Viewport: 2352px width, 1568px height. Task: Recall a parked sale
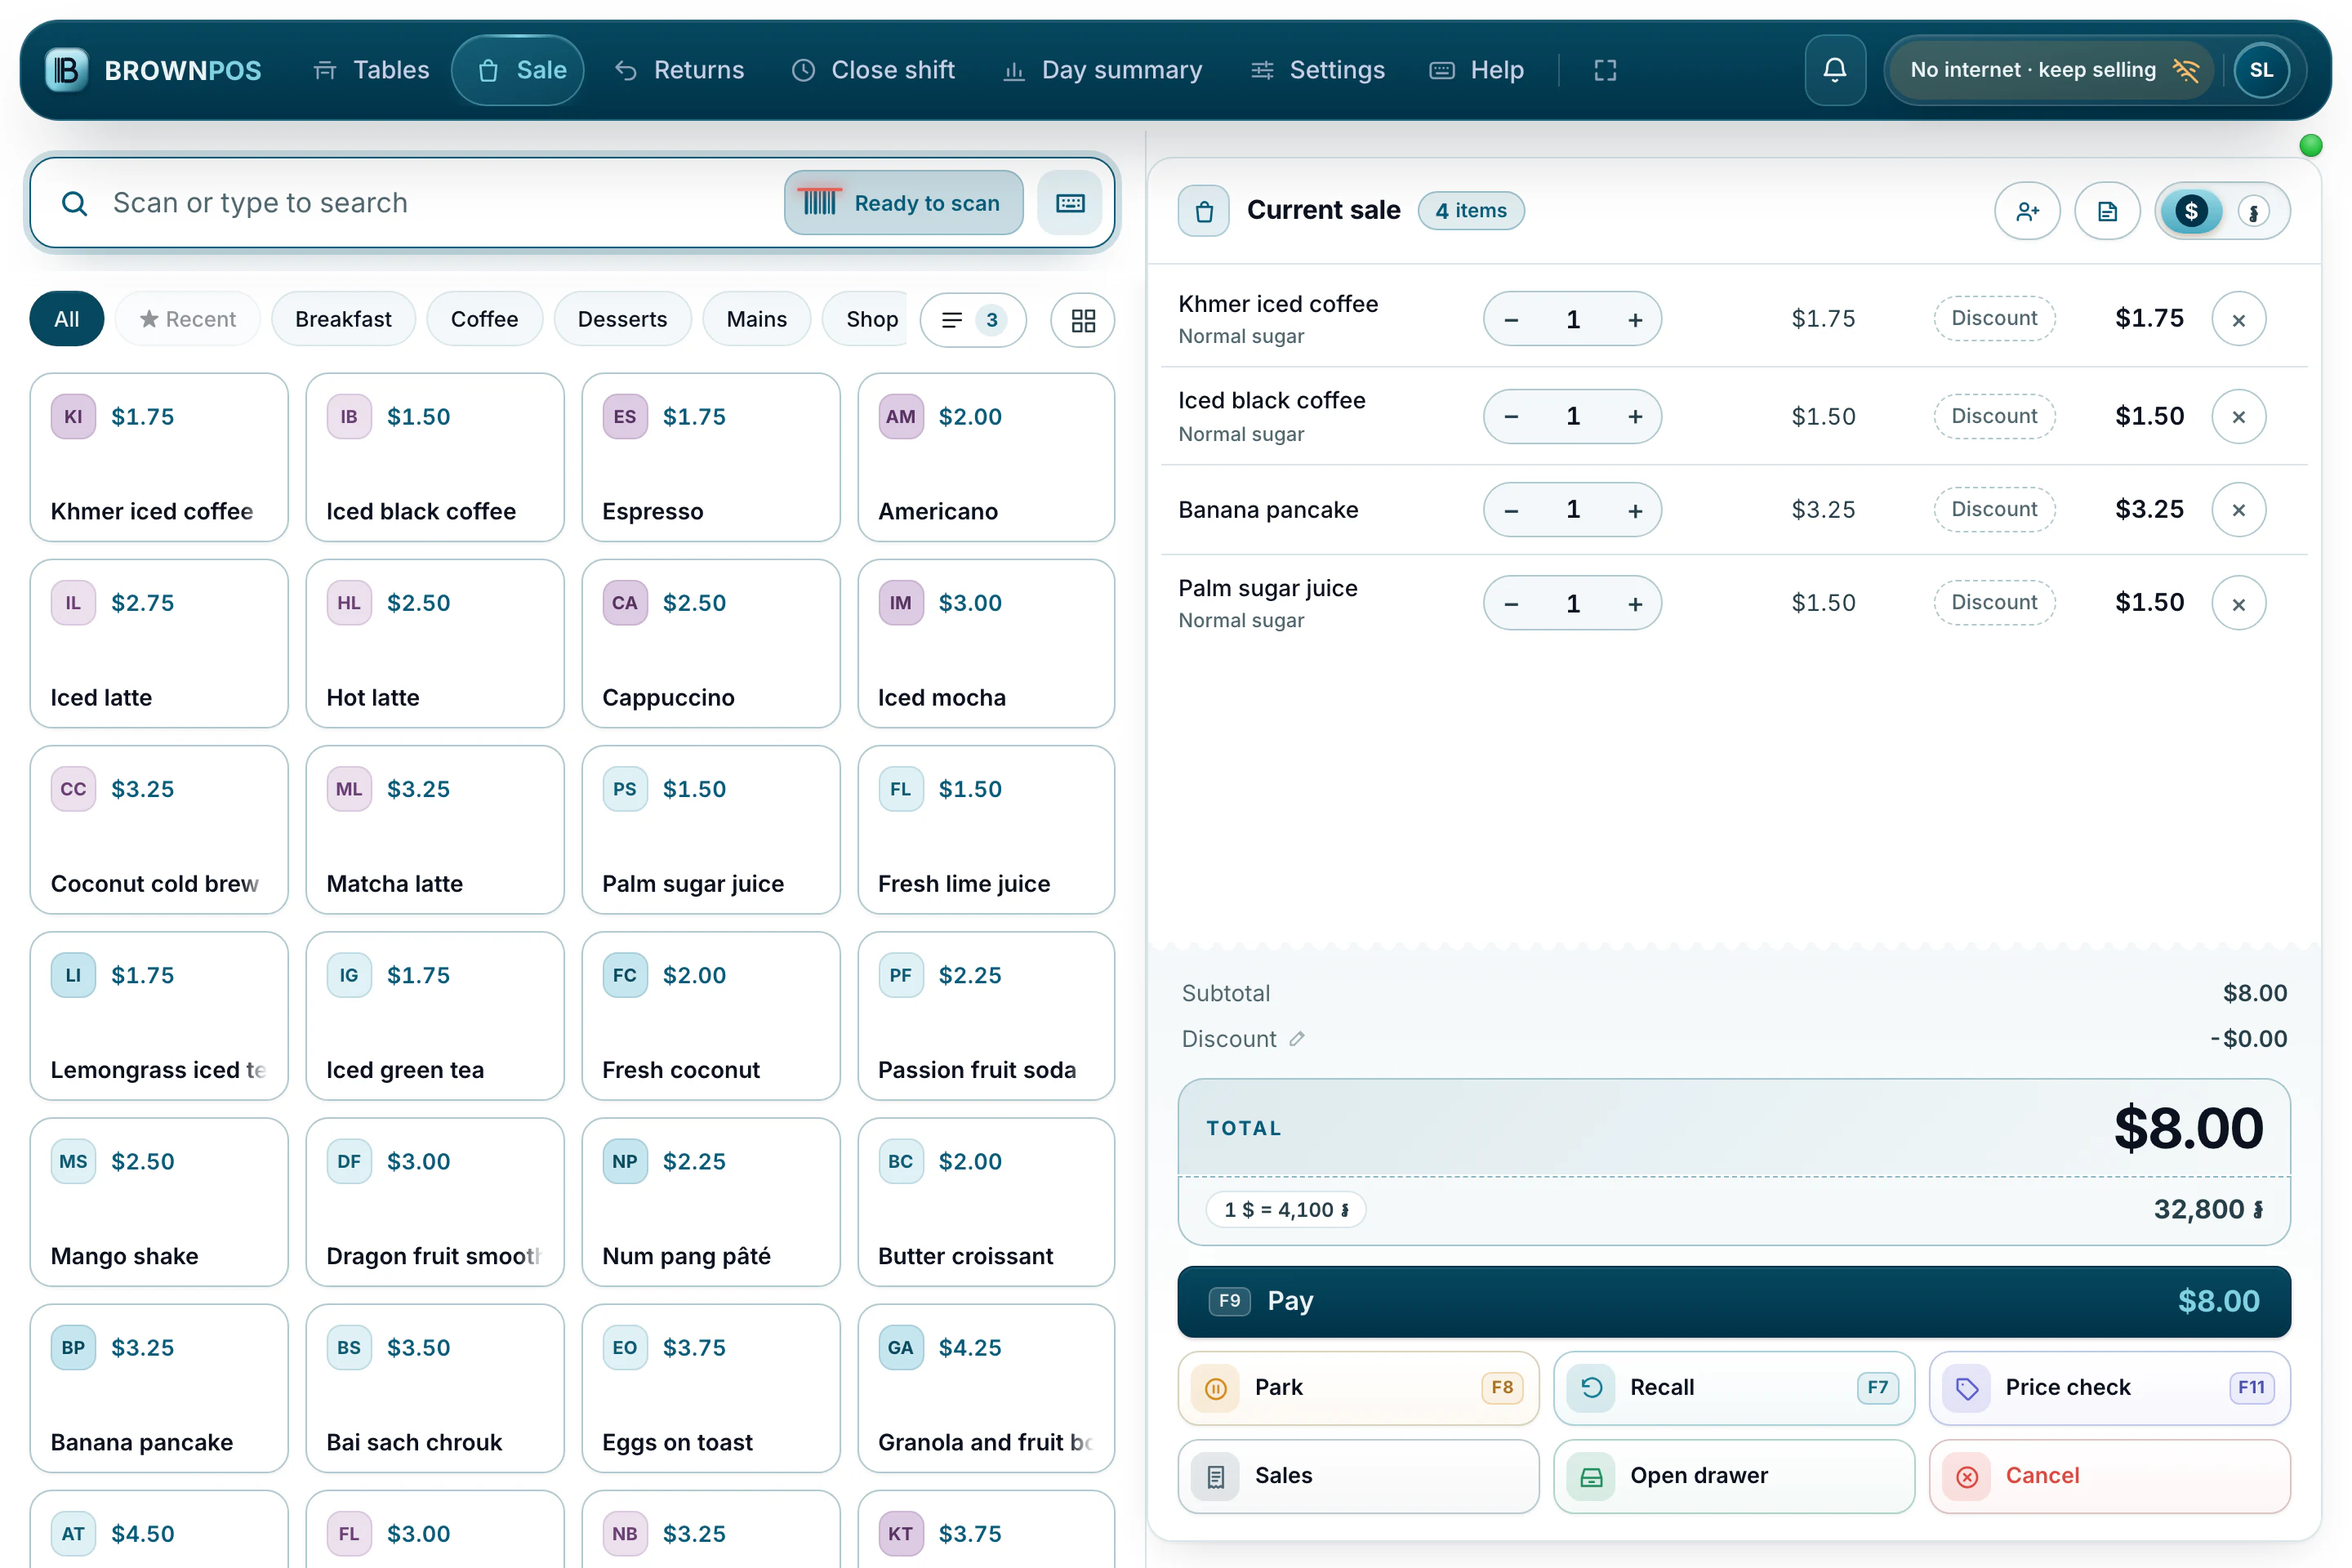(1734, 1388)
